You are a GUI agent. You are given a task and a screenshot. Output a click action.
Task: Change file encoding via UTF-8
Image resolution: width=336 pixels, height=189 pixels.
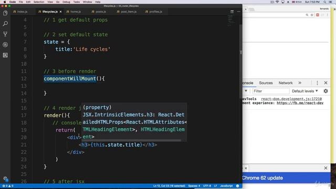207,186
